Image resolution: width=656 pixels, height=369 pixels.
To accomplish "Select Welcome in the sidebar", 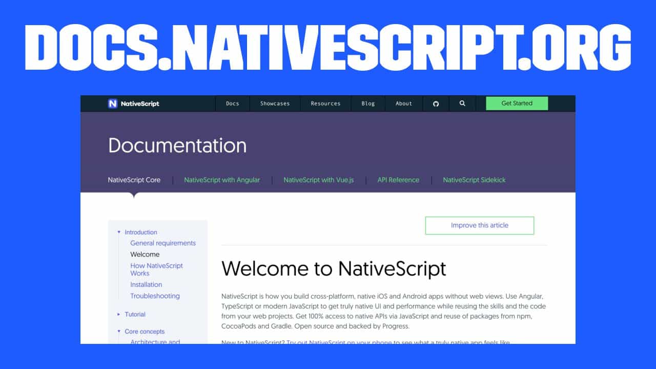I will [145, 254].
